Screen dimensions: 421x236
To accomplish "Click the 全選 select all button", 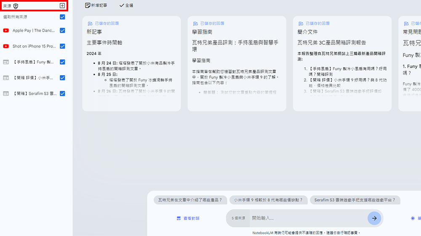I will click(126, 5).
